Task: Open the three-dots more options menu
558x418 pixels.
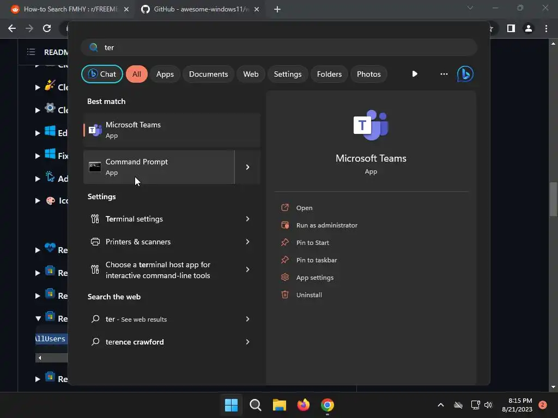Action: (x=444, y=74)
